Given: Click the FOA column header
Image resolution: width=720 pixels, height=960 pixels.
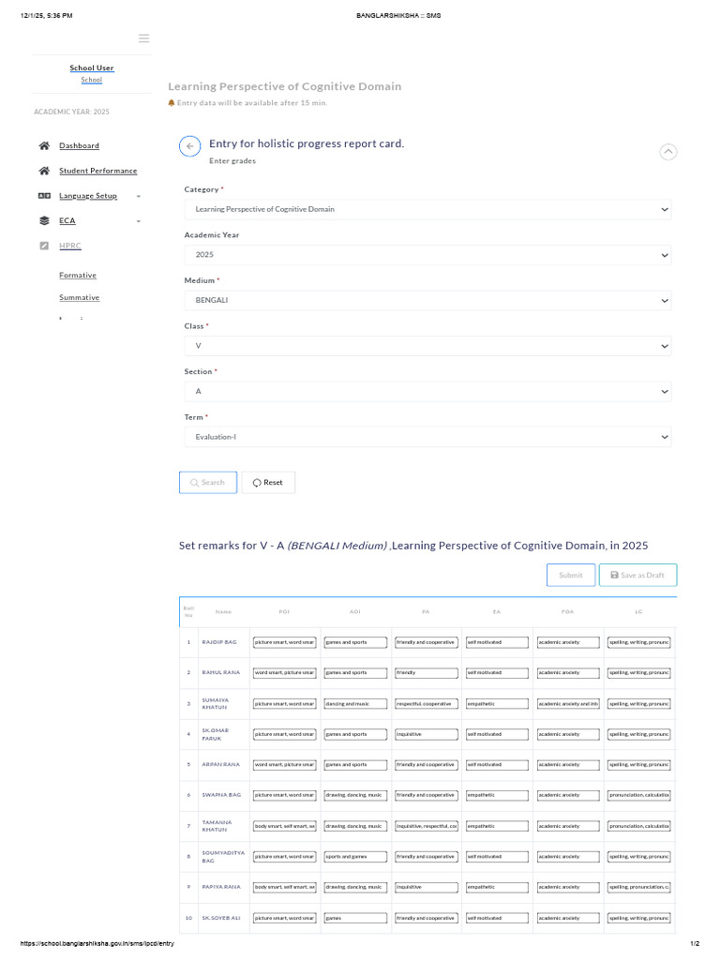Looking at the screenshot, I should pos(567,611).
